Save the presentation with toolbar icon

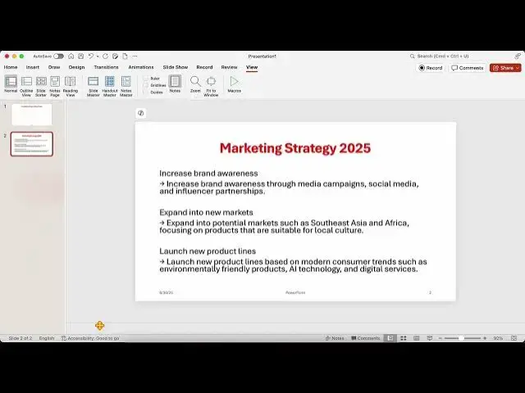(80, 56)
